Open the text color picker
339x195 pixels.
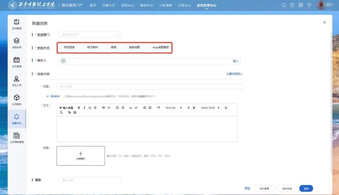(x=188, y=108)
